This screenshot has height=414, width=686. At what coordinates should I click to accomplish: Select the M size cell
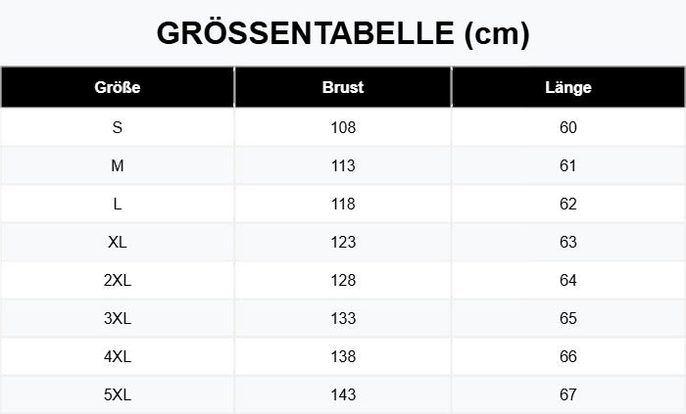(x=118, y=165)
